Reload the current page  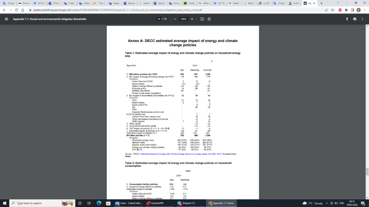[17, 10]
